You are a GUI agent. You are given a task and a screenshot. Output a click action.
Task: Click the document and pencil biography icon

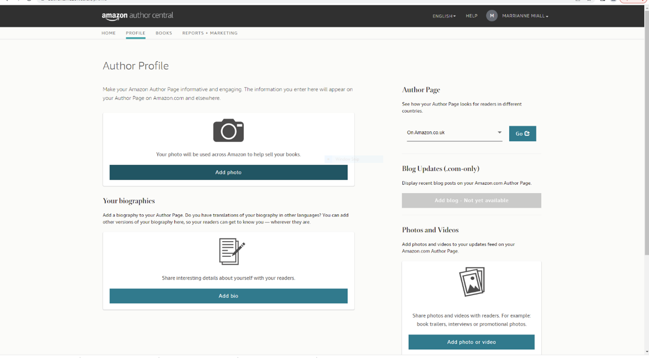[232, 251]
